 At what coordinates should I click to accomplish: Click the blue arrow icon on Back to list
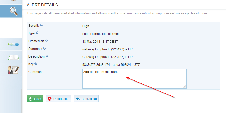[78, 99]
